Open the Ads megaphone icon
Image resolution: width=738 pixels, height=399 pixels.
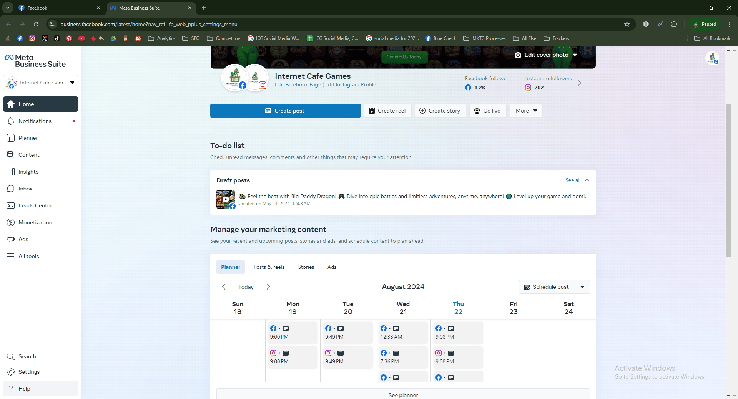[11, 239]
